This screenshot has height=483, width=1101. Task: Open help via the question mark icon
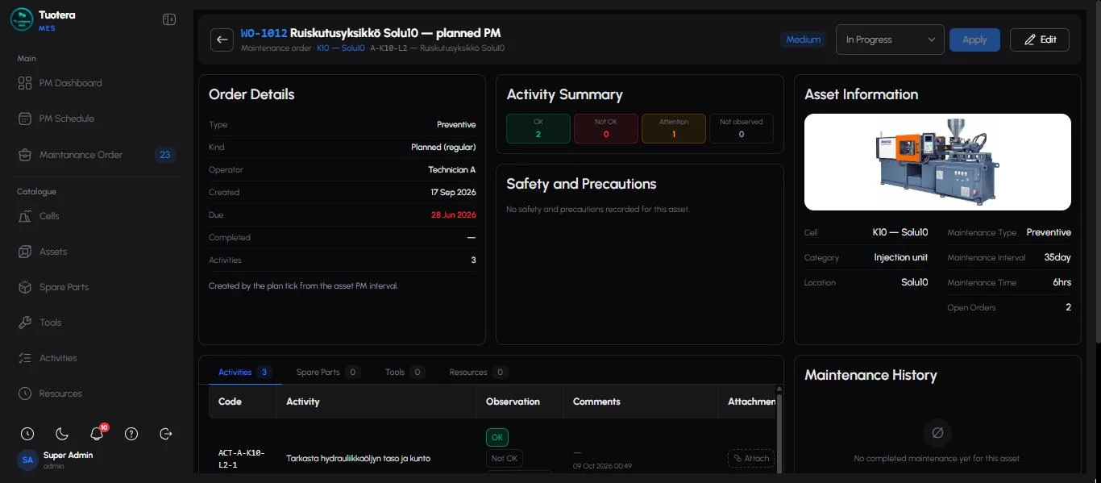tap(131, 434)
